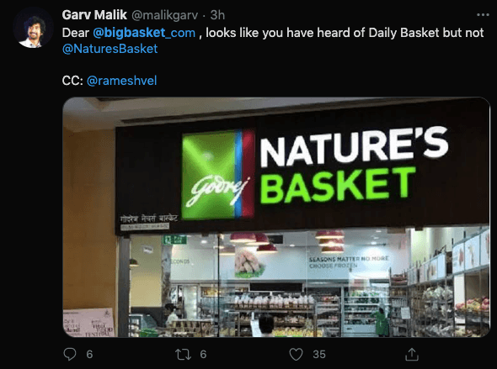
Task: Open the retweet arrows menu
Action: coord(183,354)
